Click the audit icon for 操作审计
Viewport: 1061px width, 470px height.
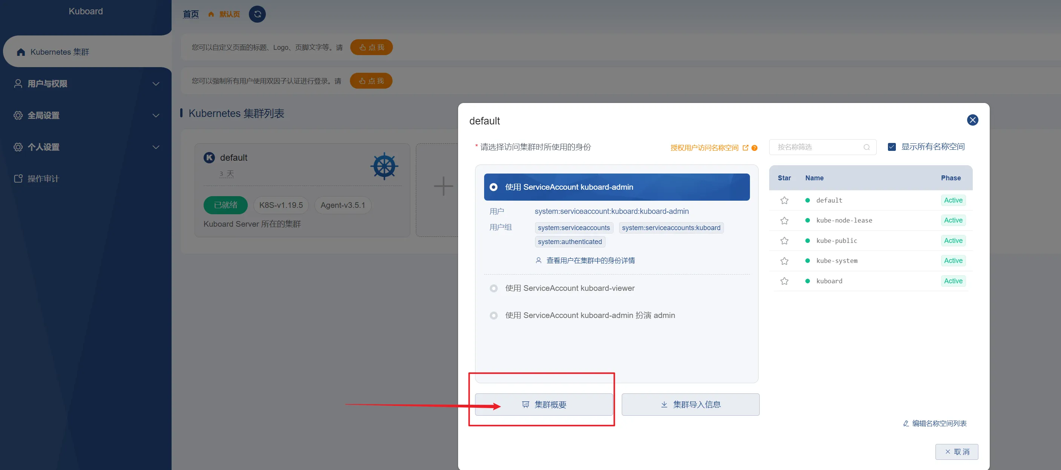coord(18,178)
